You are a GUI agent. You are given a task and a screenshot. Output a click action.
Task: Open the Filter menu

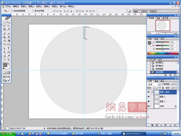[47, 7]
